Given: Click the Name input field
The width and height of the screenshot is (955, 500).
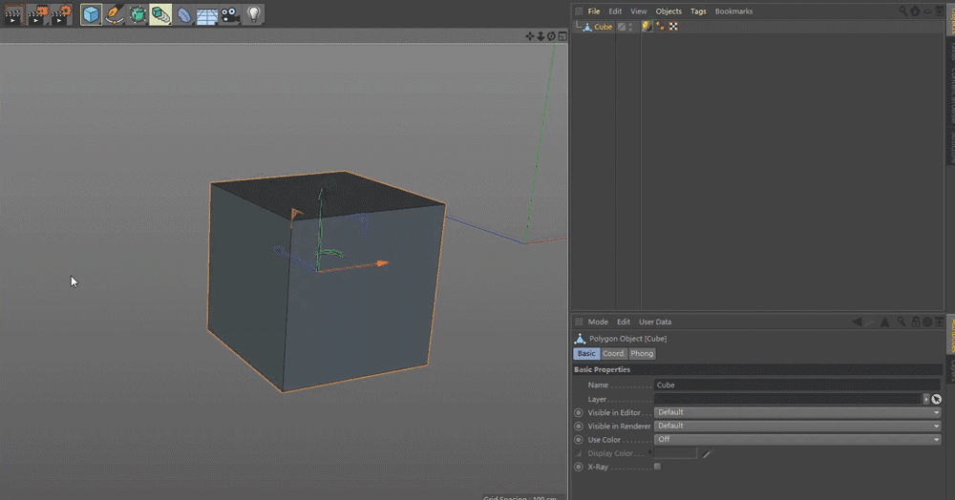Looking at the screenshot, I should point(797,385).
